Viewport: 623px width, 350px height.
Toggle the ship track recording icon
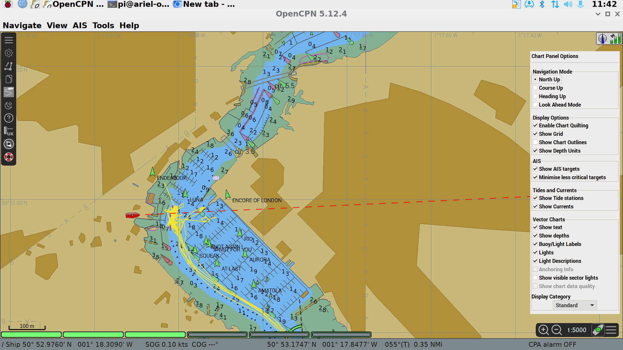[x=9, y=92]
